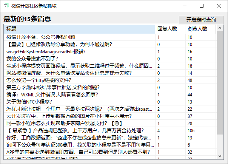Click the scrollbar up arrow of the list
The height and width of the screenshot is (164, 228).
tap(220, 28)
